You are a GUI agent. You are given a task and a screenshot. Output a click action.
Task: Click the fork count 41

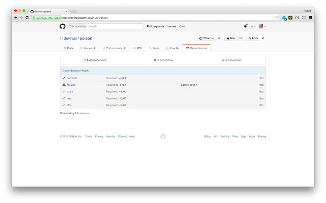(263, 39)
